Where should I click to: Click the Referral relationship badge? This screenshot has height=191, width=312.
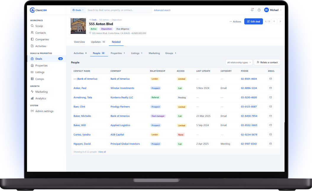point(155,97)
